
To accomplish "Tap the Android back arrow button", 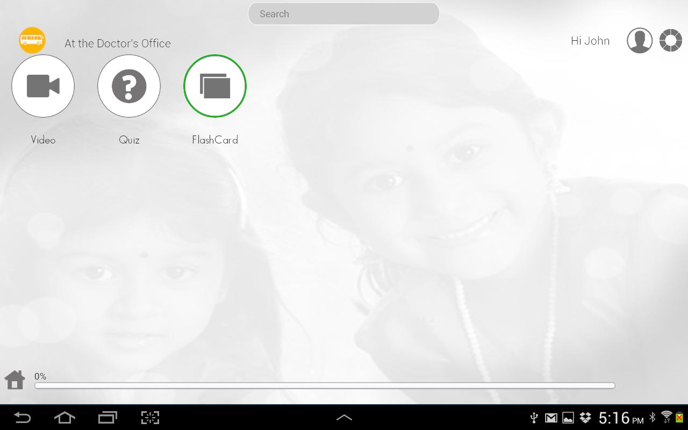I will point(22,418).
